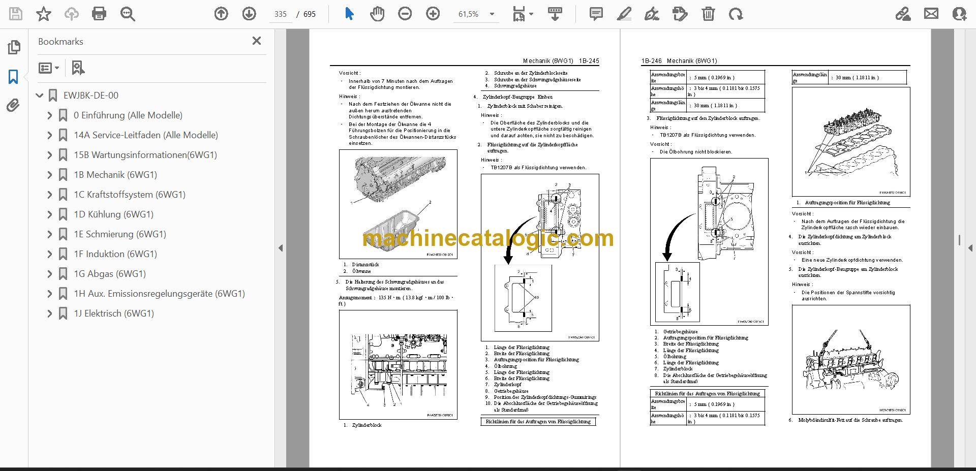Open the add comment note tool

click(596, 14)
